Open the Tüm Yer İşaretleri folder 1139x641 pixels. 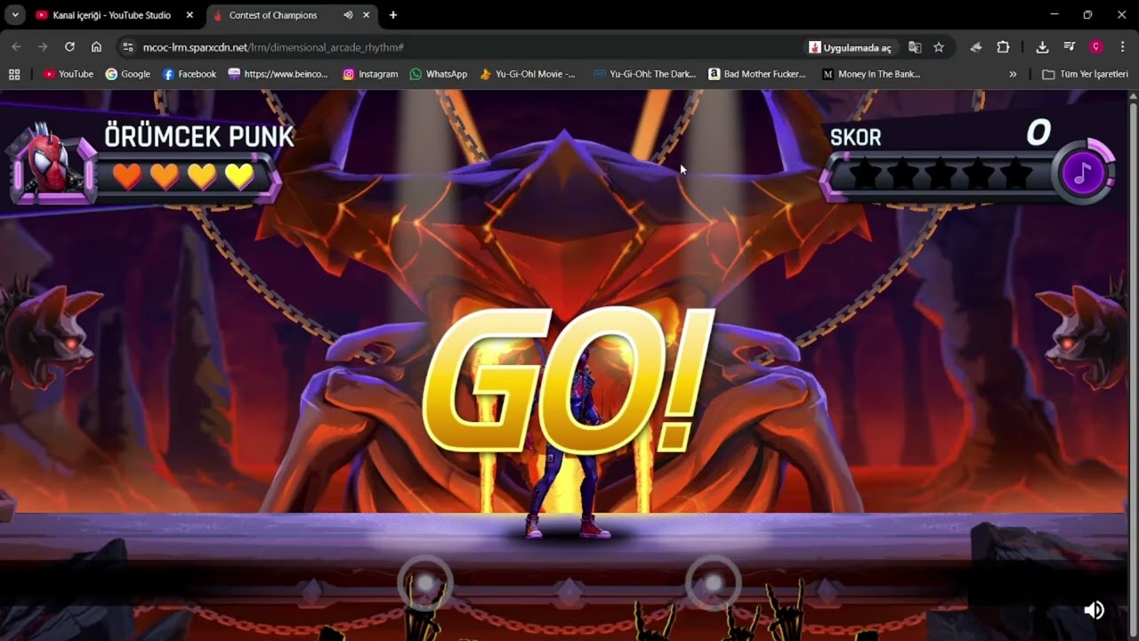pos(1085,74)
